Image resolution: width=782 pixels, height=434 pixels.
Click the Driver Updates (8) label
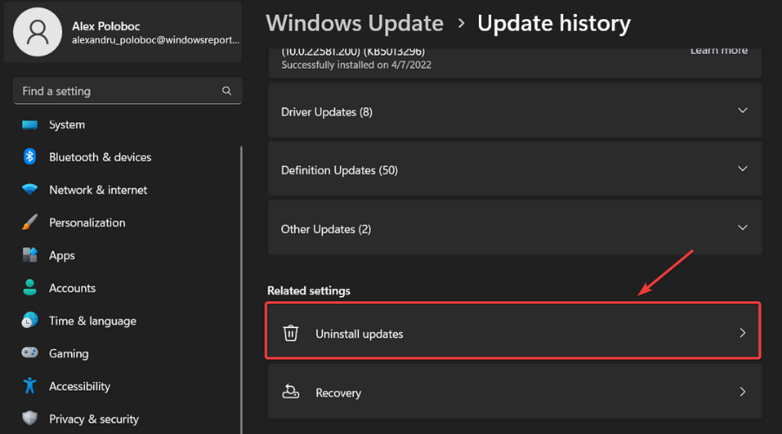[x=327, y=112]
